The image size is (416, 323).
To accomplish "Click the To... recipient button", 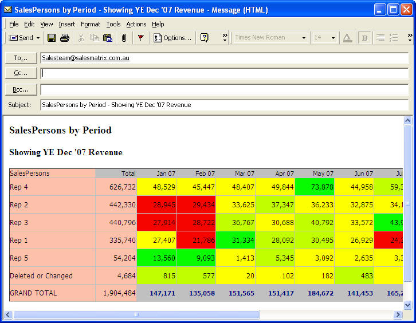I will (21, 58).
